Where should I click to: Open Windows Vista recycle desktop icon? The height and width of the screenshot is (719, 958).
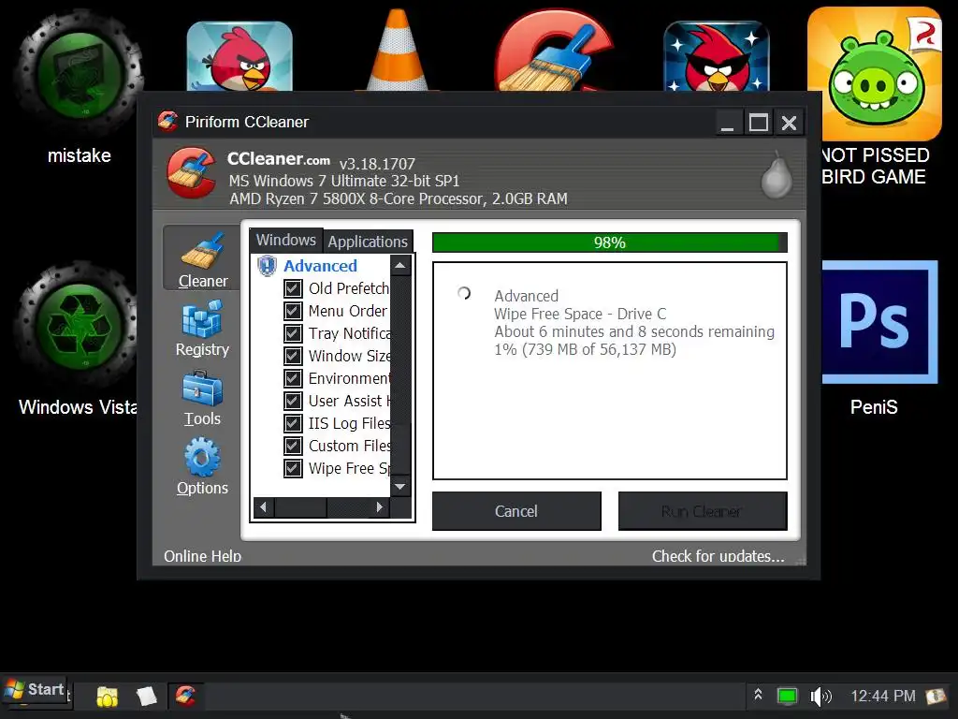coord(77,325)
